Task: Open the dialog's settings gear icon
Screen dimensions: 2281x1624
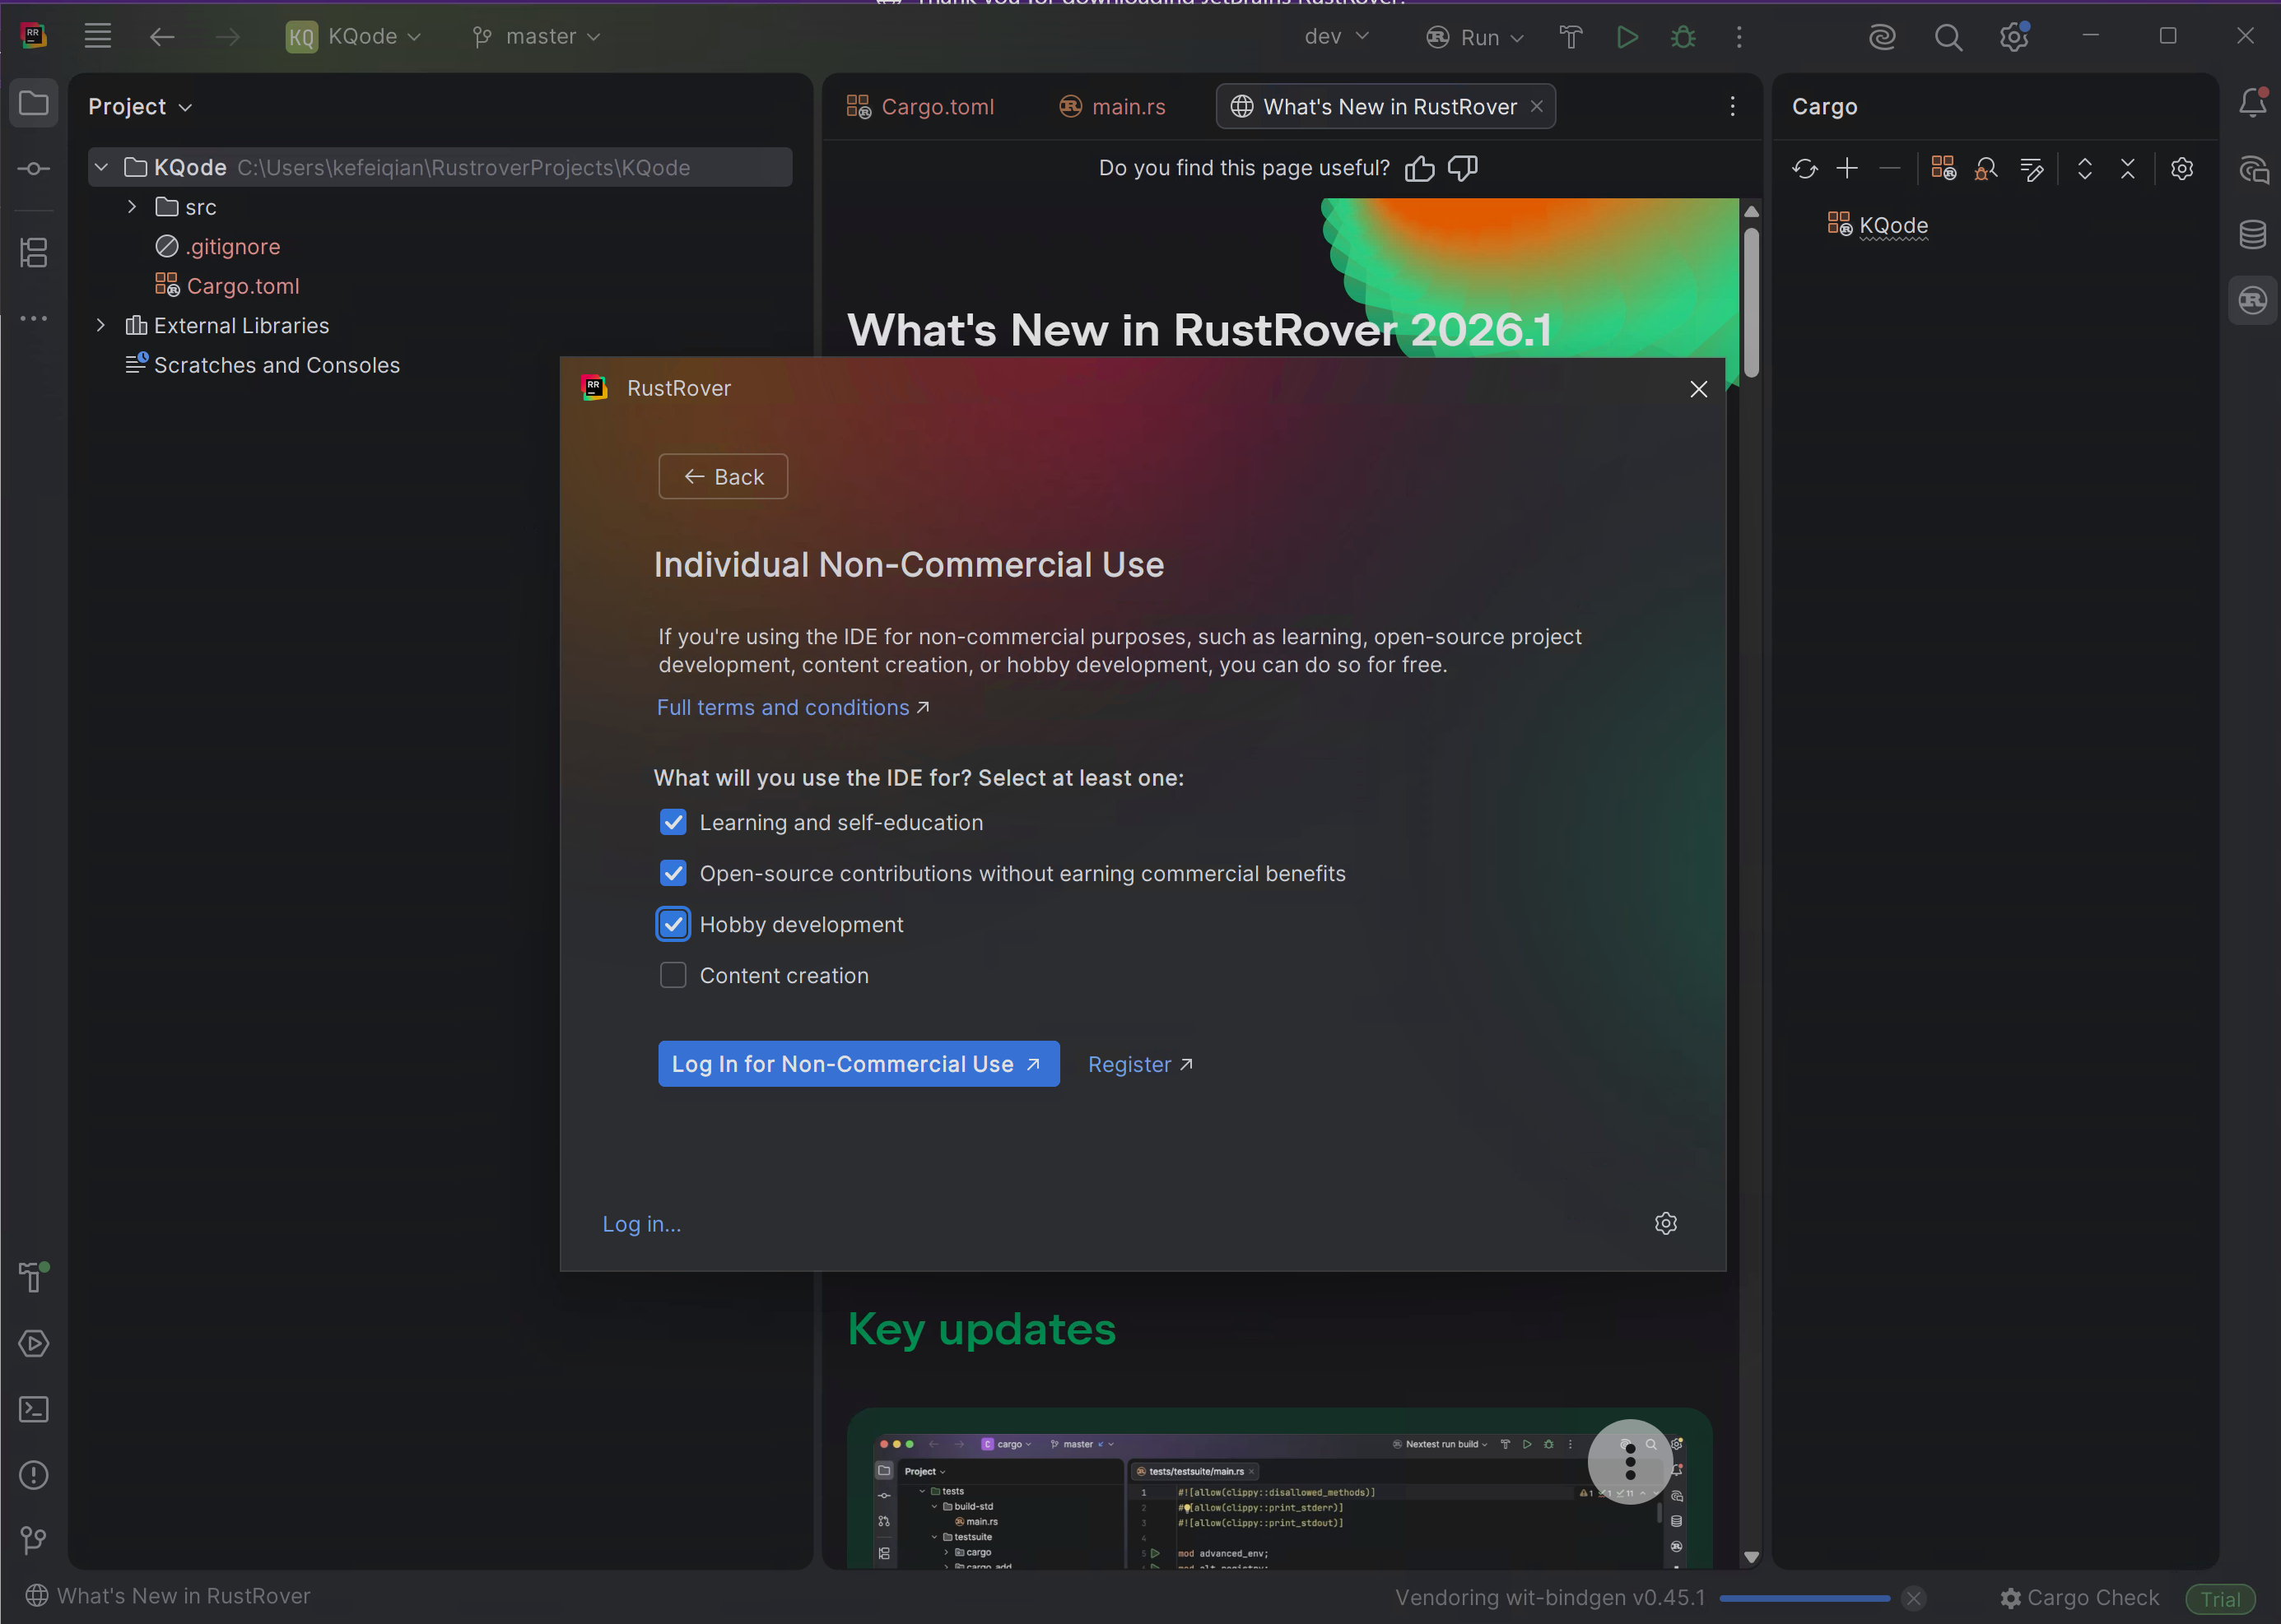Action: pos(1666,1223)
